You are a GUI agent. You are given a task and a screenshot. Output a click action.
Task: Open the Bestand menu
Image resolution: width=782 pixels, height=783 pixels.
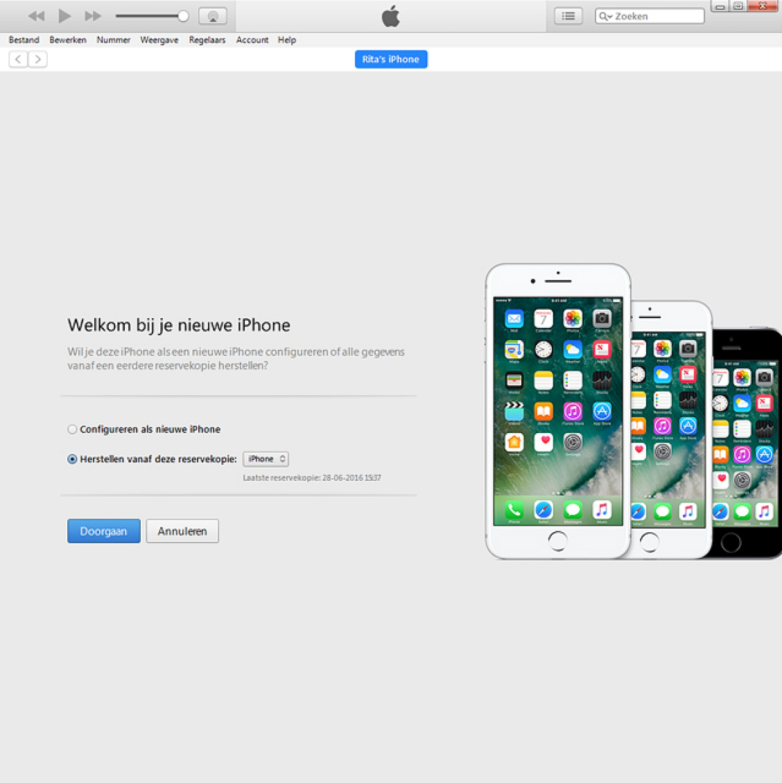pyautogui.click(x=24, y=40)
